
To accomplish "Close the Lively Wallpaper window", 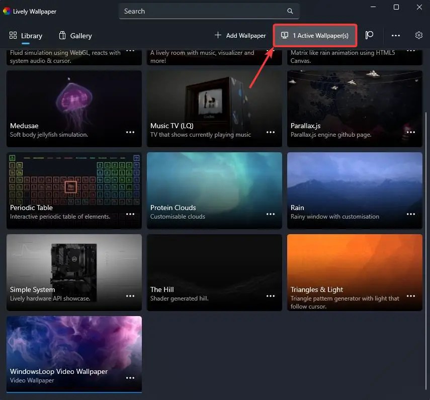I will point(419,7).
